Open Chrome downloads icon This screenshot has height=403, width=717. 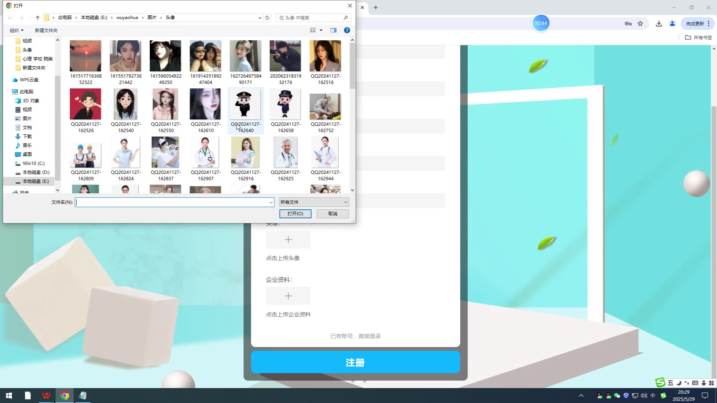(659, 24)
